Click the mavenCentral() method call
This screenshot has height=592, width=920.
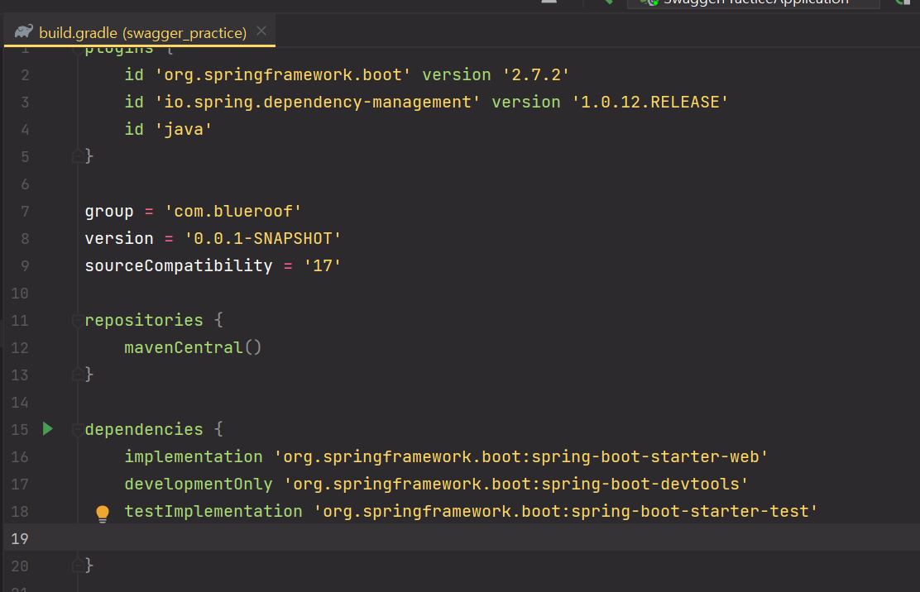click(192, 347)
